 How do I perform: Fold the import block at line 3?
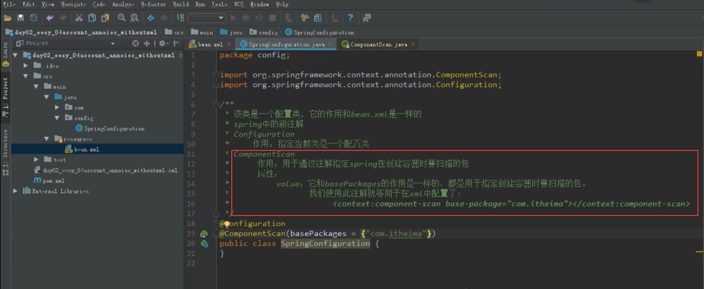(x=216, y=75)
